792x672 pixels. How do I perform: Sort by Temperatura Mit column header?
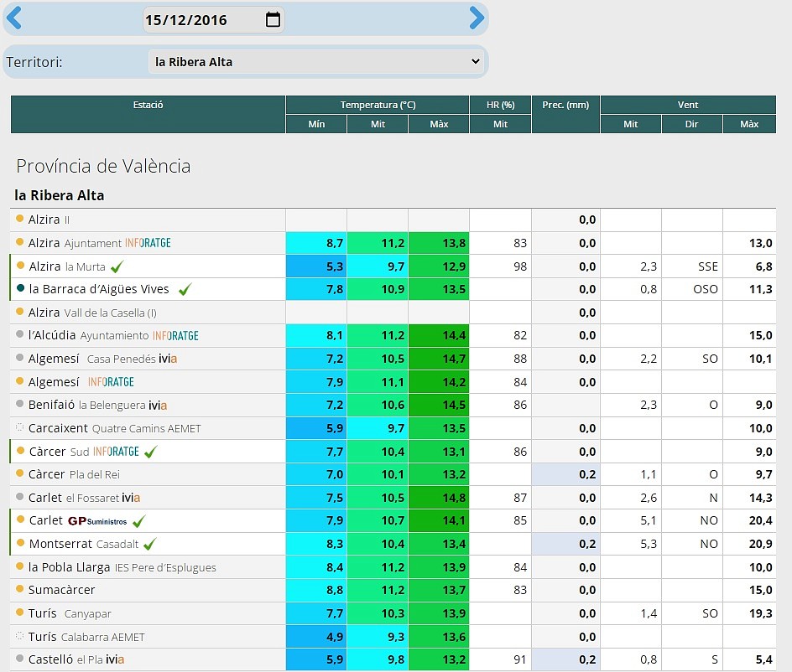tap(378, 124)
